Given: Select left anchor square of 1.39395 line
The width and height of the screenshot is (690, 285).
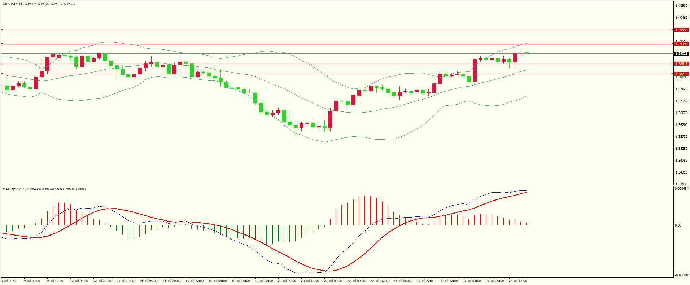Looking at the screenshot, I should point(2,44).
